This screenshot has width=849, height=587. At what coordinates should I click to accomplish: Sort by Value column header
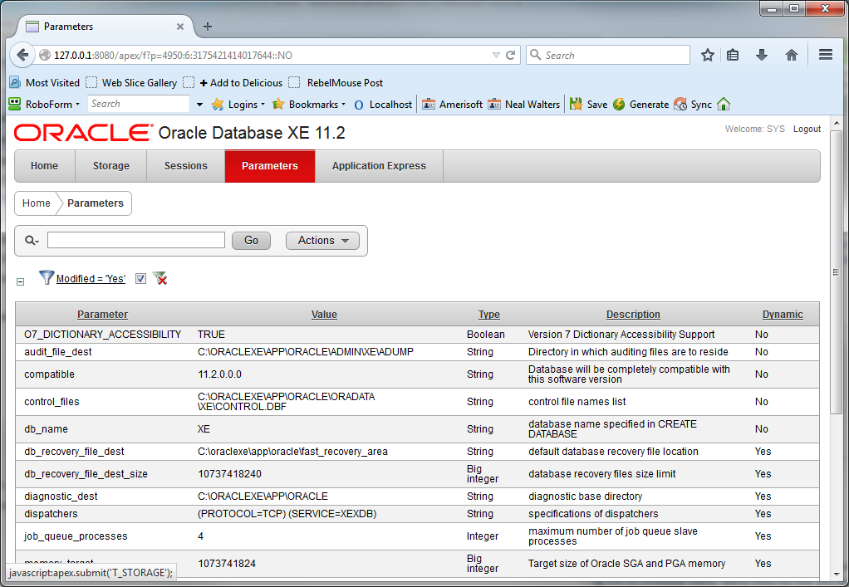[x=324, y=315]
